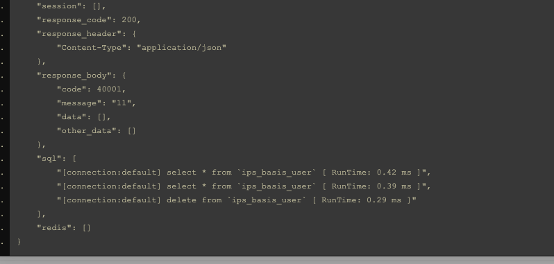The width and height of the screenshot is (554, 264).
Task: Click the empty "data" array brackets
Action: pyautogui.click(x=102, y=117)
